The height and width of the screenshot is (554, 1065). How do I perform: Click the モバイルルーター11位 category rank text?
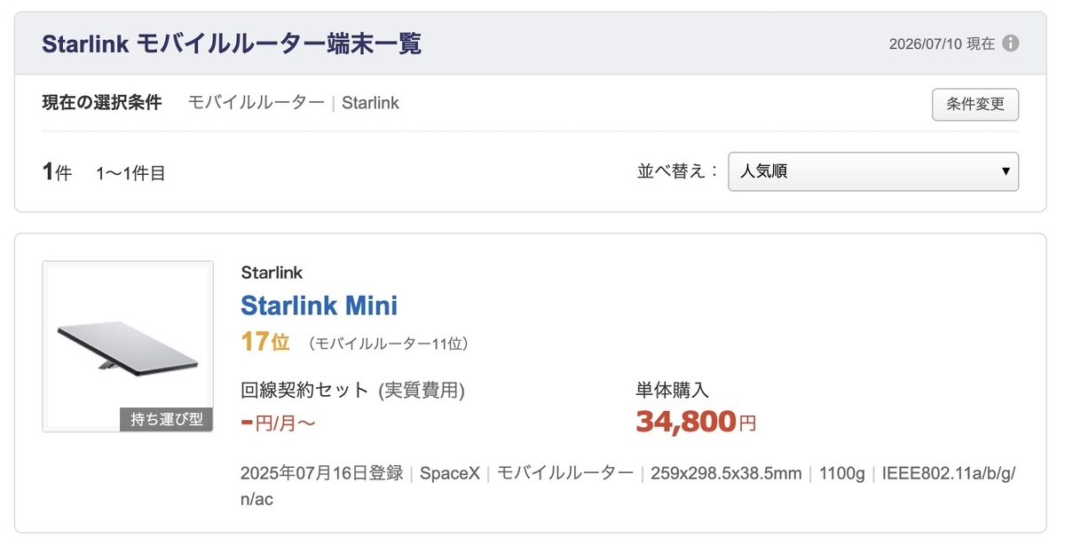pos(389,343)
